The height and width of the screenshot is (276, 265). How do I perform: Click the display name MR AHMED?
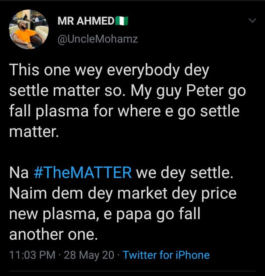[86, 21]
